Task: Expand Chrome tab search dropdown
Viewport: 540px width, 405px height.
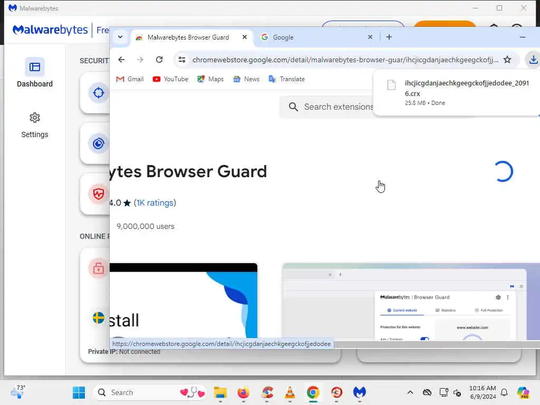Action: (x=120, y=37)
